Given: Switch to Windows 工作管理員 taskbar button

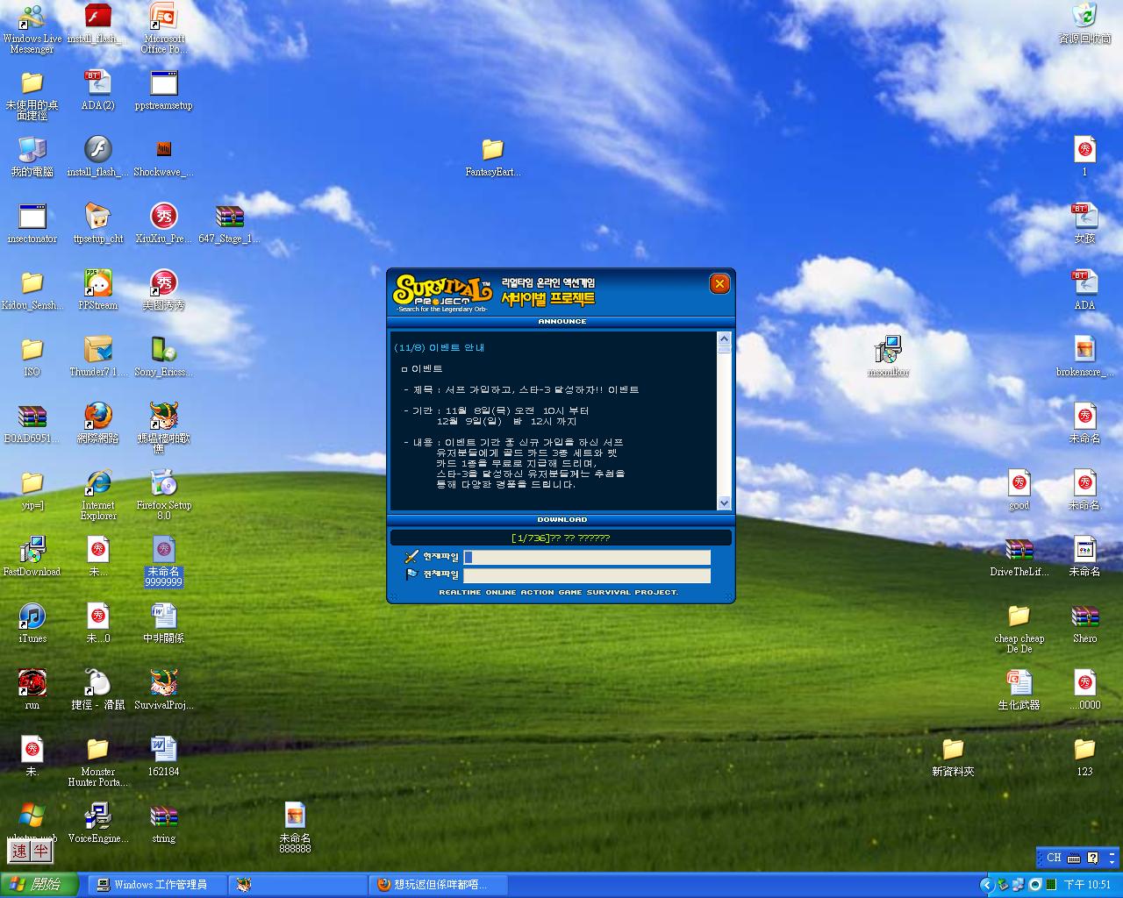Looking at the screenshot, I should (x=157, y=885).
